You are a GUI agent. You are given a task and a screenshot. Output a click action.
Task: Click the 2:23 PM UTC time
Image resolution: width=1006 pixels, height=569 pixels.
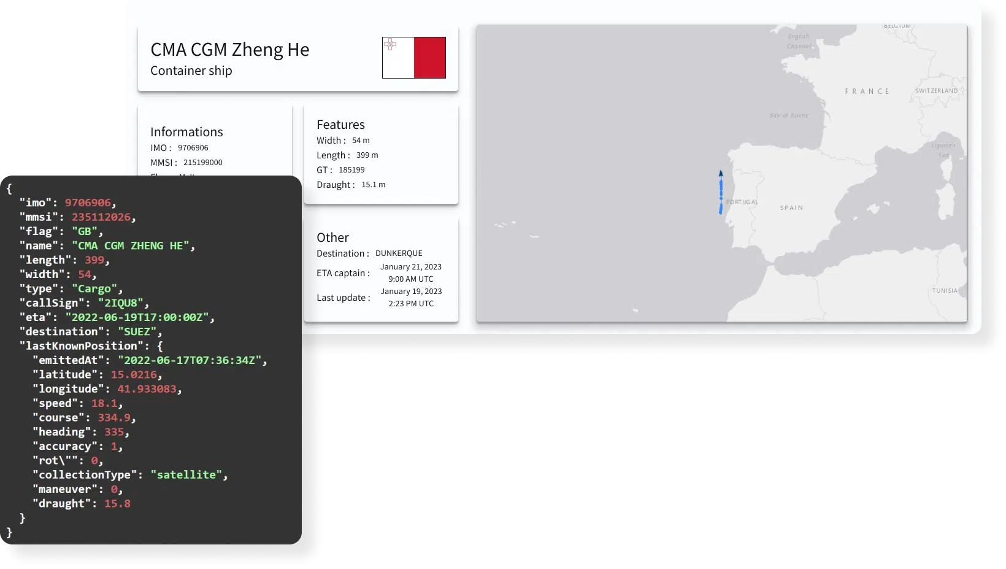[x=411, y=304]
